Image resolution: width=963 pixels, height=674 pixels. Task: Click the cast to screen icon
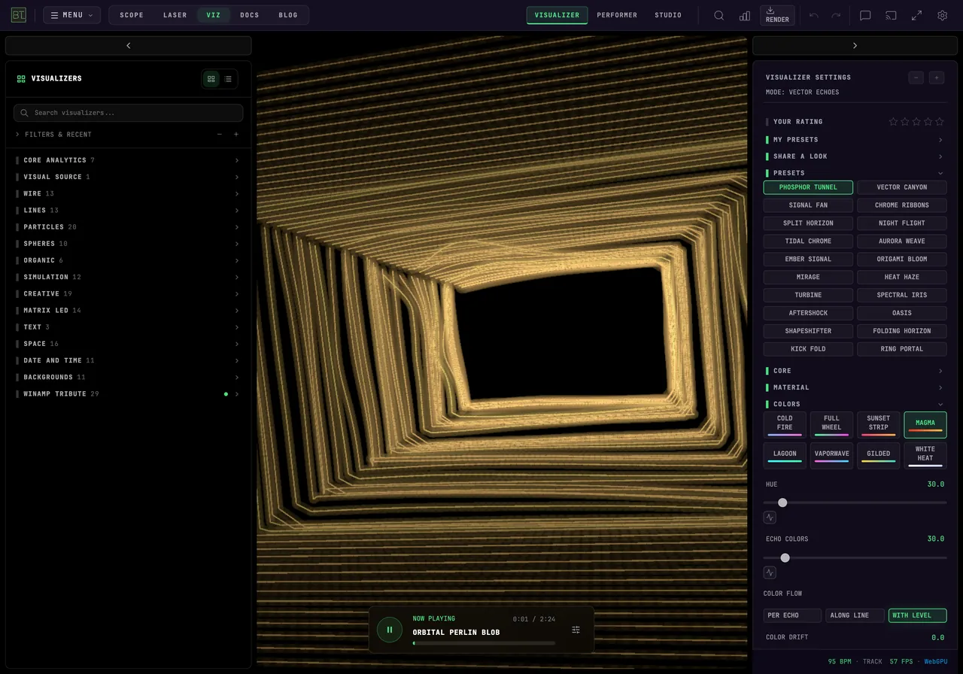click(x=891, y=15)
